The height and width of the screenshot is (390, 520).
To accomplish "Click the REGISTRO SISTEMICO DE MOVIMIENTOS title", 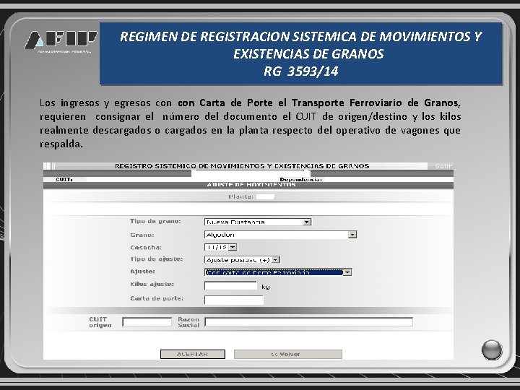I will 242,166.
